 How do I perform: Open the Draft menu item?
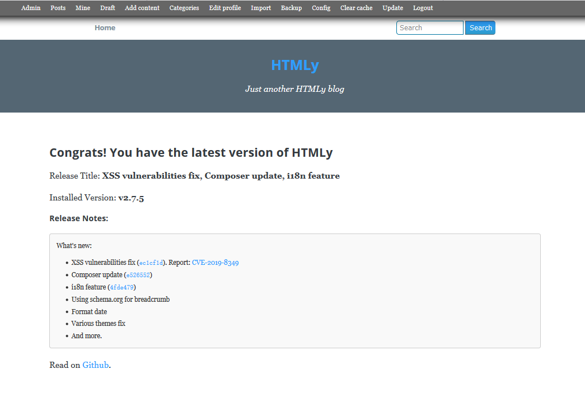point(107,8)
